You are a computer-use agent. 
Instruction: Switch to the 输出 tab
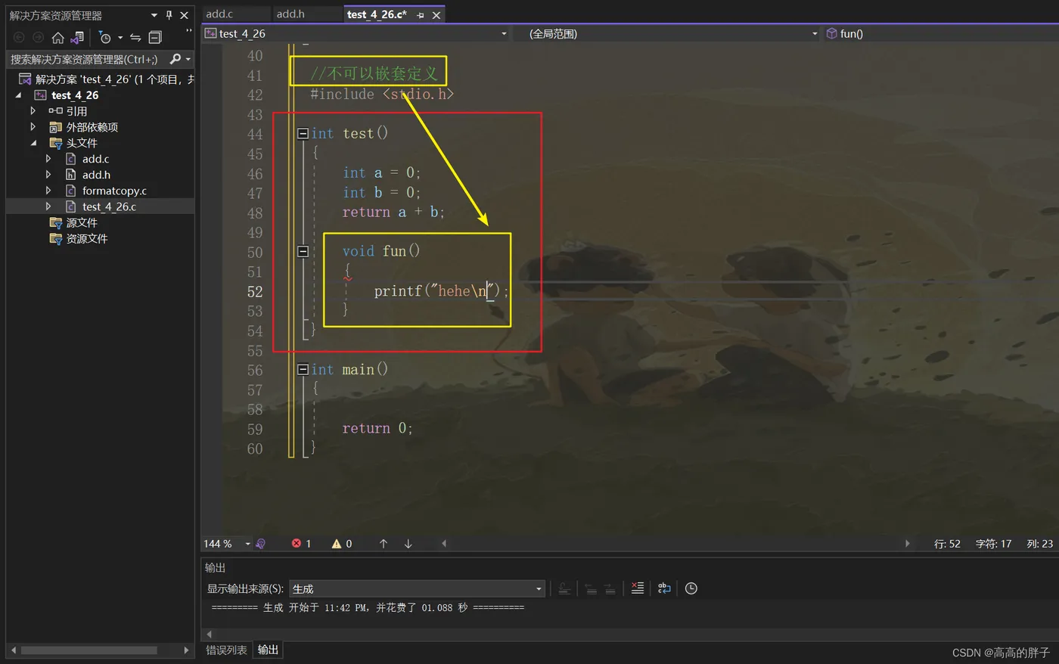[x=268, y=650]
